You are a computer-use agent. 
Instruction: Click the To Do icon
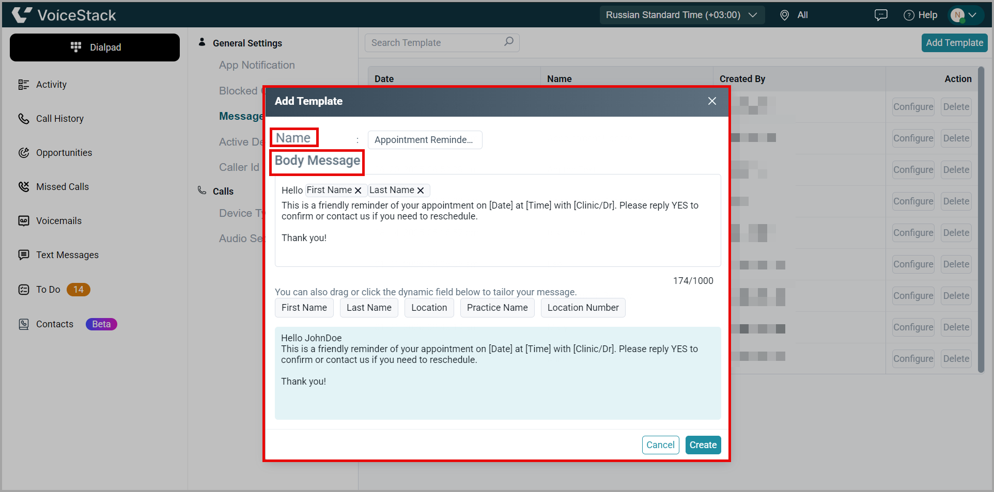(24, 290)
